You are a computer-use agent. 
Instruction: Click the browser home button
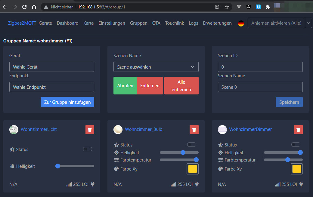pos(34,7)
